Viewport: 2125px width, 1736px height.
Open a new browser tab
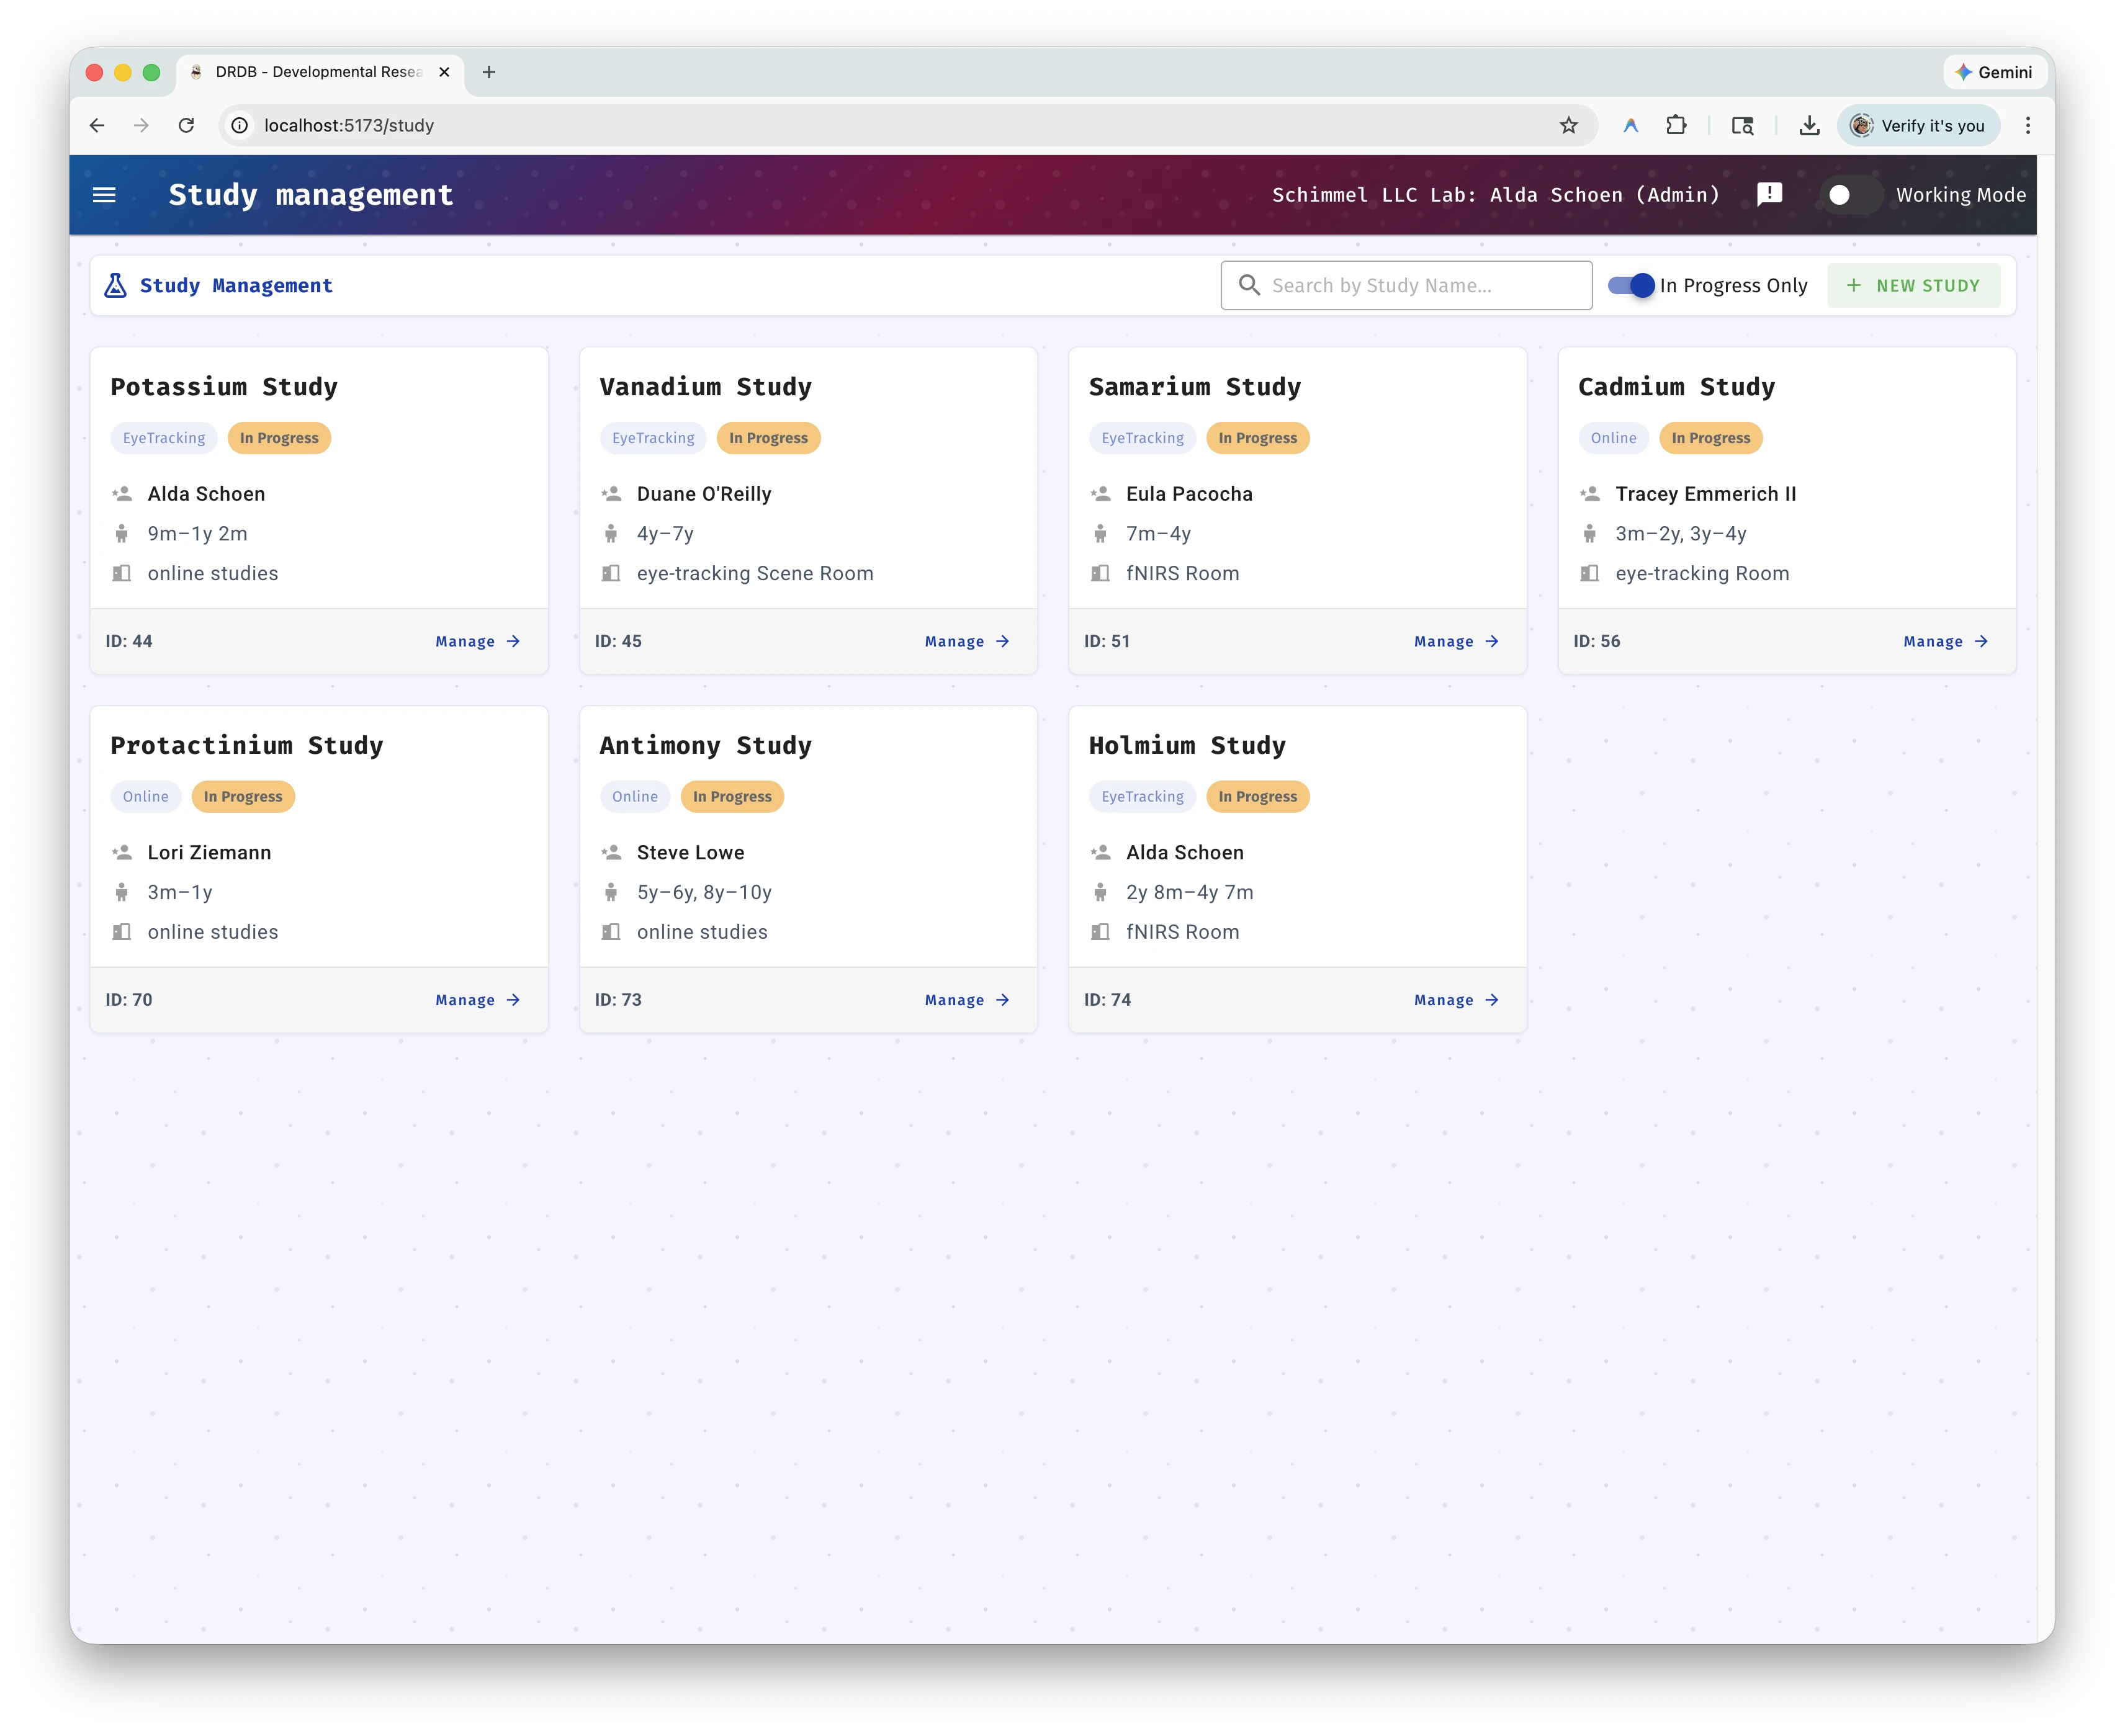[x=489, y=72]
